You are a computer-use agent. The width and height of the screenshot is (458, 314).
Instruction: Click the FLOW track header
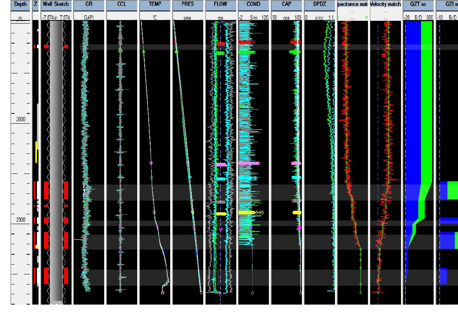tap(221, 5)
